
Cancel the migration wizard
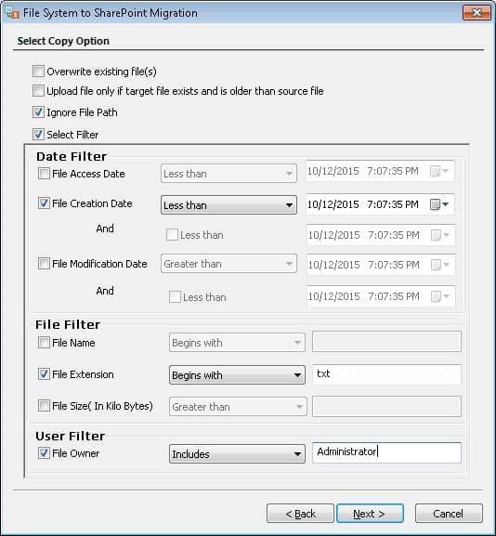coord(449,514)
